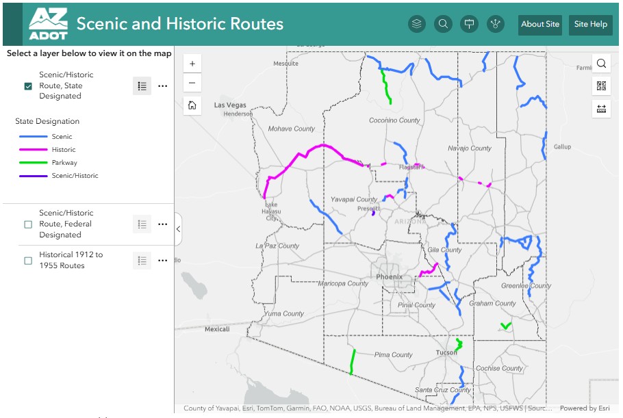
Task: Click the La Paz County label
Action: pos(277,246)
